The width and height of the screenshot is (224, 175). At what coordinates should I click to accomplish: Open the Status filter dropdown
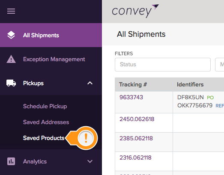[163, 65]
